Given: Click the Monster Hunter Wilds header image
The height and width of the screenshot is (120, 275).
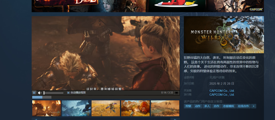Looking at the screenshot, I should pyautogui.click(x=224, y=35).
